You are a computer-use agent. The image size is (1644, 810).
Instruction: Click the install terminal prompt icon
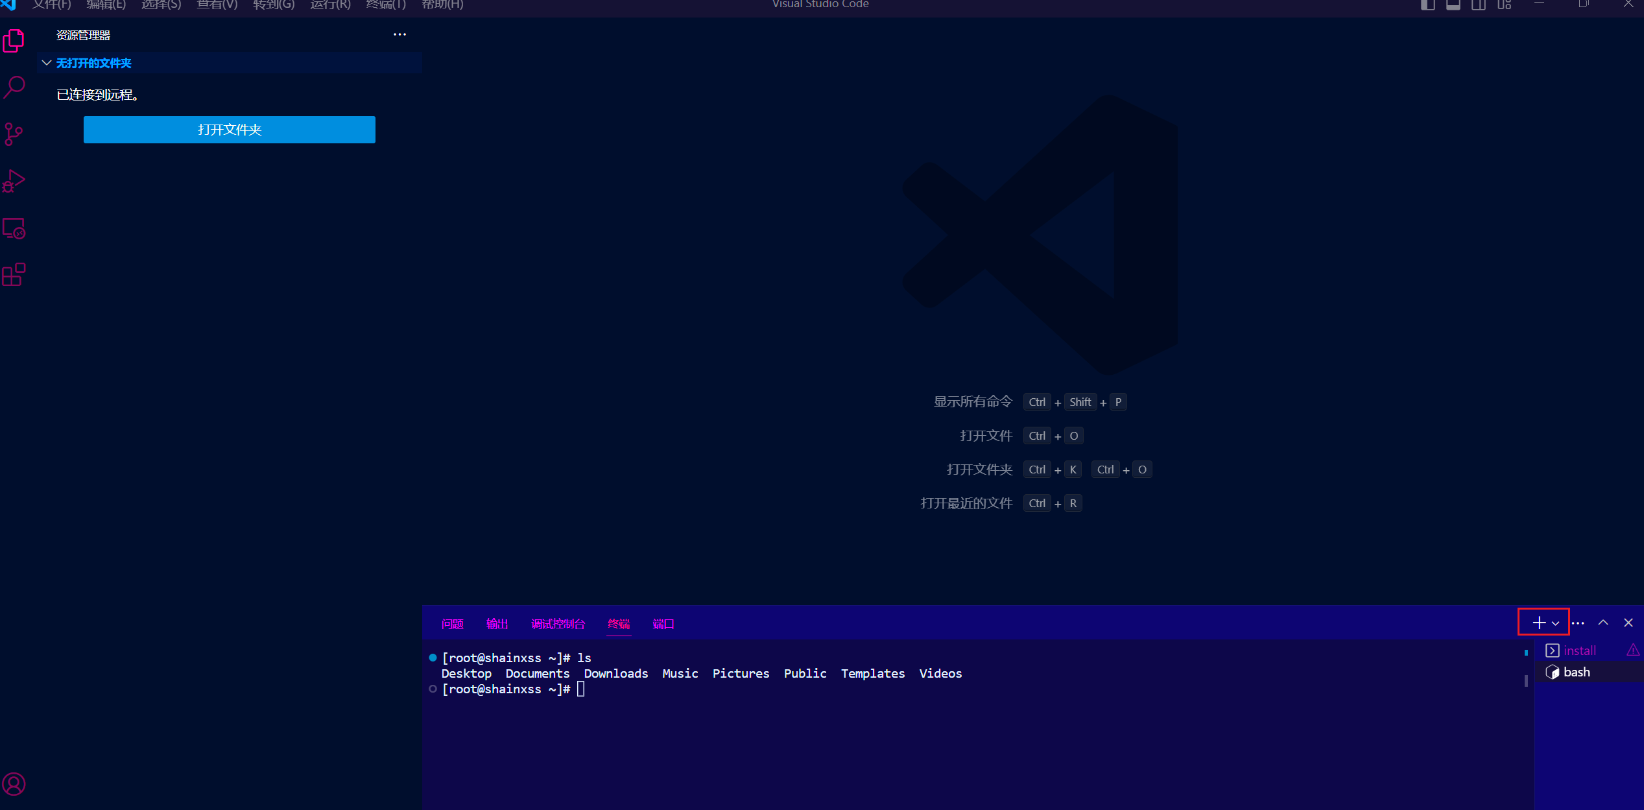point(1552,650)
